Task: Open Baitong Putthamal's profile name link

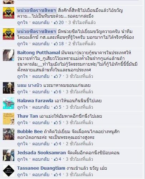Action: click(x=39, y=53)
